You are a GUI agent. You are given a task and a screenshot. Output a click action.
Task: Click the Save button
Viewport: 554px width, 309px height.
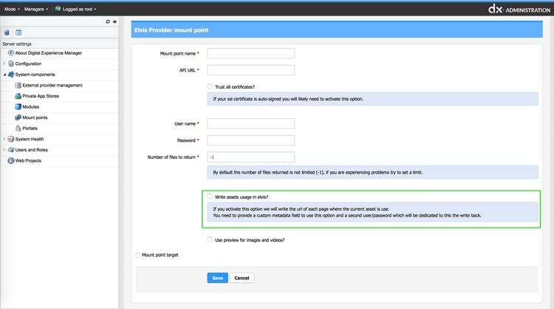click(217, 278)
